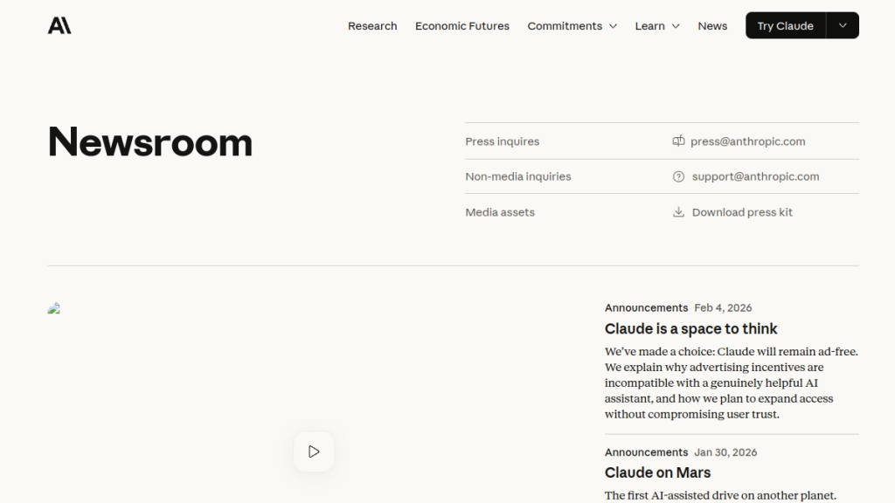
Task: Click the Download press kit text link
Action: pyautogui.click(x=742, y=212)
